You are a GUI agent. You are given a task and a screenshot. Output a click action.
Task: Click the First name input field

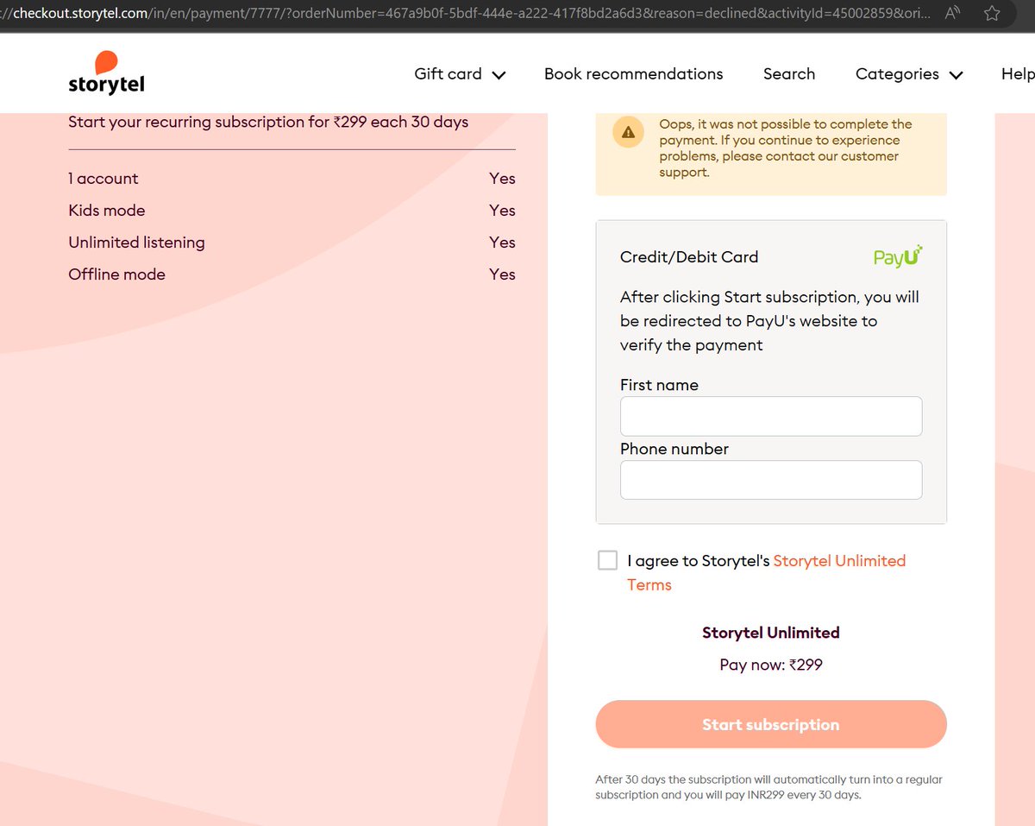771,416
